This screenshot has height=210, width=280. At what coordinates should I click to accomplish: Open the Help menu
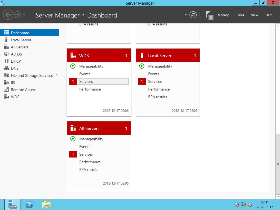[269, 15]
